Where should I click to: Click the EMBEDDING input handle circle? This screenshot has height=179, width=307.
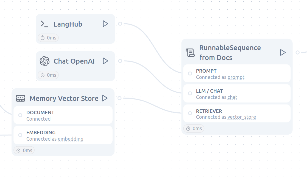[20, 135]
